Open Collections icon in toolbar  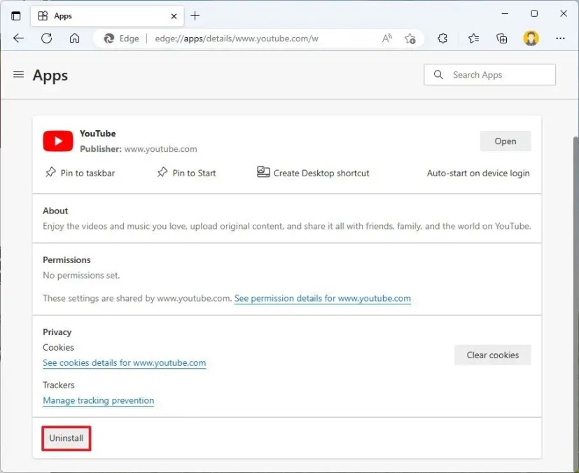point(501,38)
